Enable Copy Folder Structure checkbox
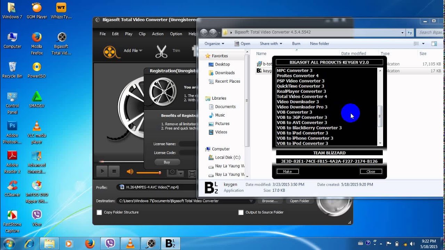445x250 pixels. click(x=99, y=212)
